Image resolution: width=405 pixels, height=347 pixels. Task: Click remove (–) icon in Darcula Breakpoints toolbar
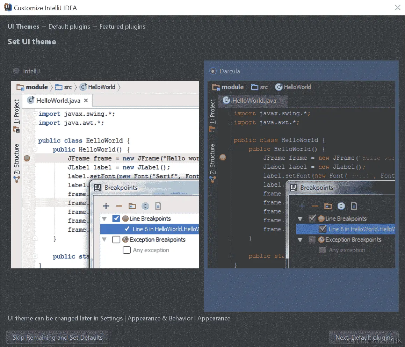click(x=315, y=206)
